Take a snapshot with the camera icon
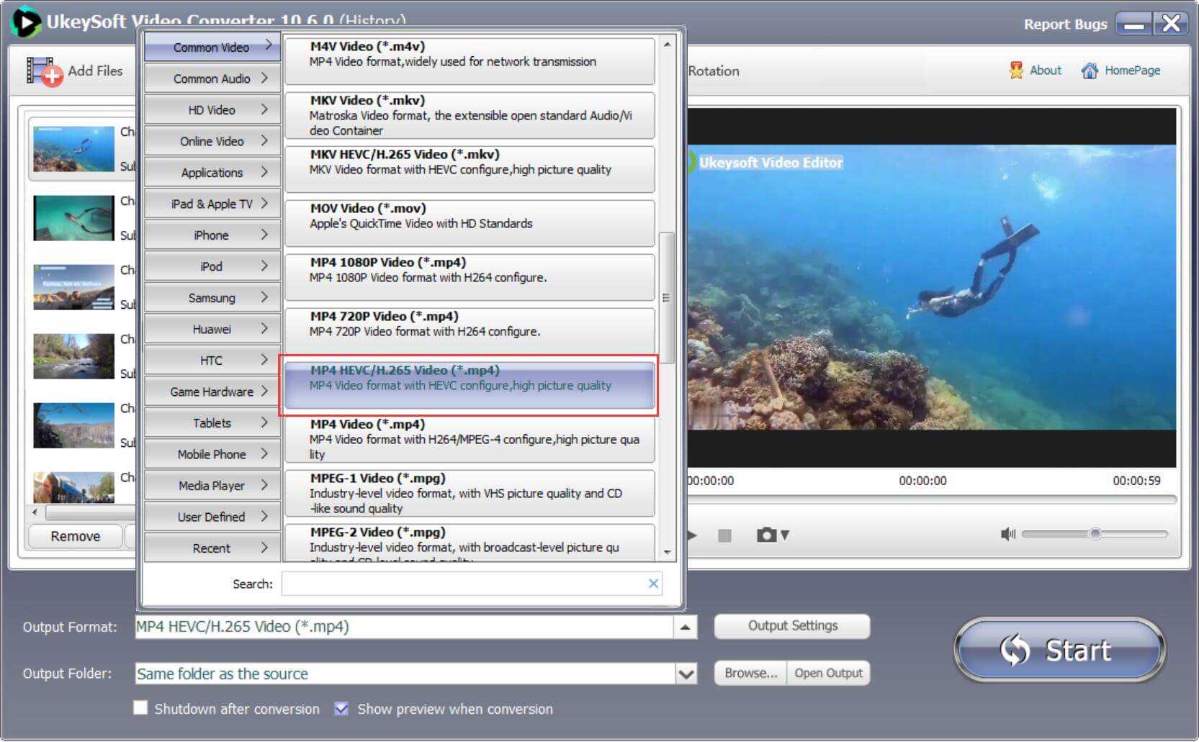 tap(766, 535)
